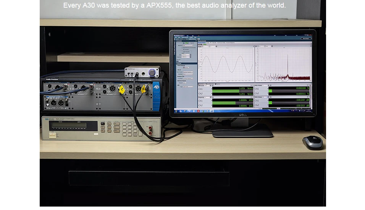This screenshot has height=210, width=365.
Task: Click Add Meter button
Action: pos(201,84)
